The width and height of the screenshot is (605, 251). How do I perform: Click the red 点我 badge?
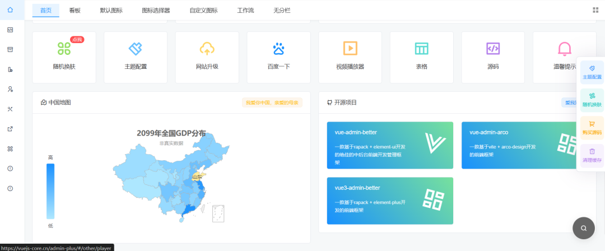click(x=77, y=39)
